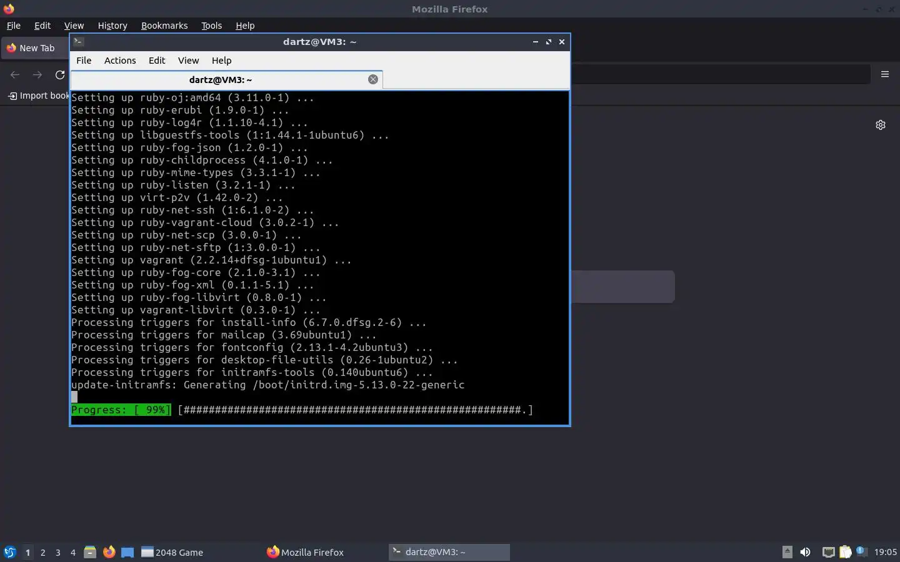Maximize the terminal window

point(549,42)
